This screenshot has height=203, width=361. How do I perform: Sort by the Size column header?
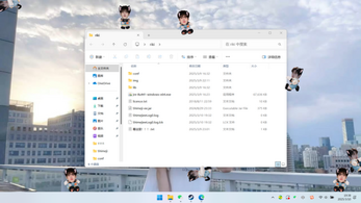(x=254, y=66)
